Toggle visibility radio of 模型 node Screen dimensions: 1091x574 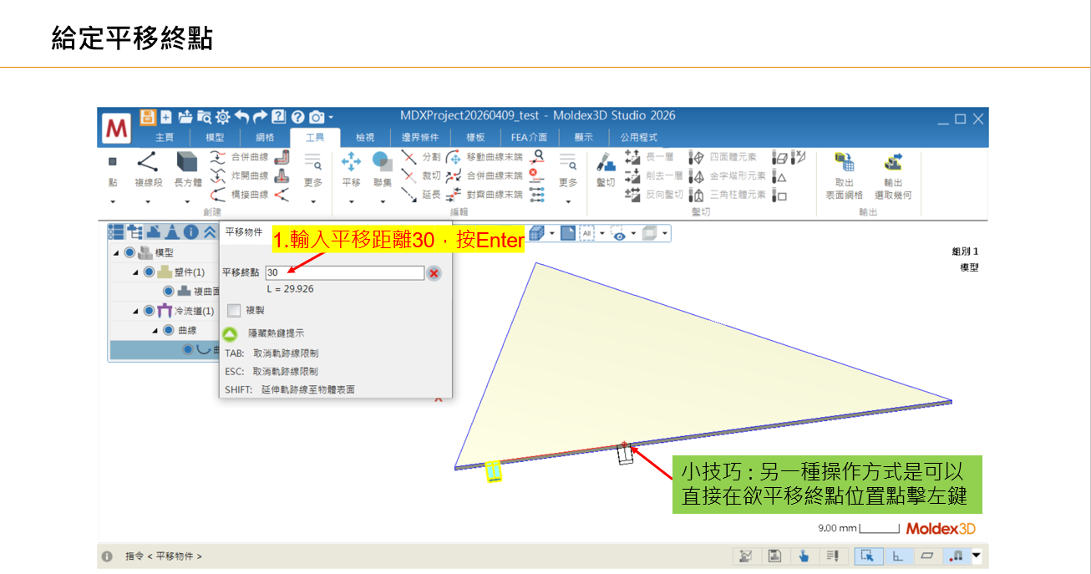pyautogui.click(x=129, y=252)
